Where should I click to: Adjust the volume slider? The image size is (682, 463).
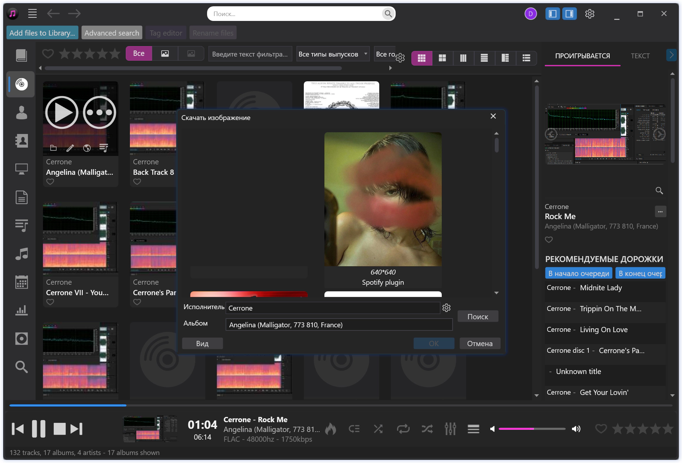click(x=531, y=429)
